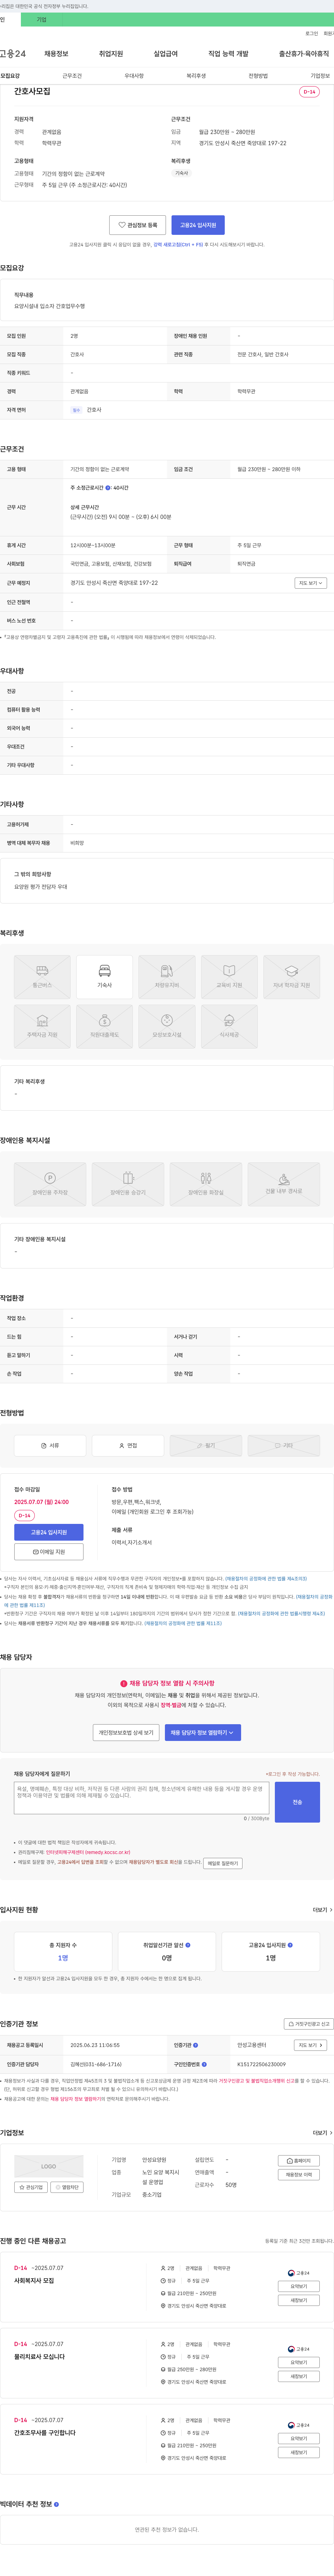334x2576 pixels.
Task: Click the 전송 submit button
Action: [x=297, y=1802]
